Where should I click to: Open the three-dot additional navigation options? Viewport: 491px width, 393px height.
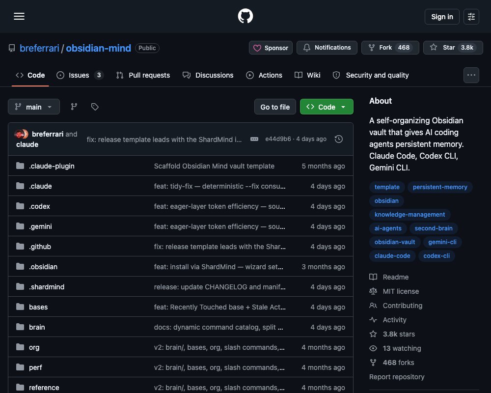pos(471,75)
